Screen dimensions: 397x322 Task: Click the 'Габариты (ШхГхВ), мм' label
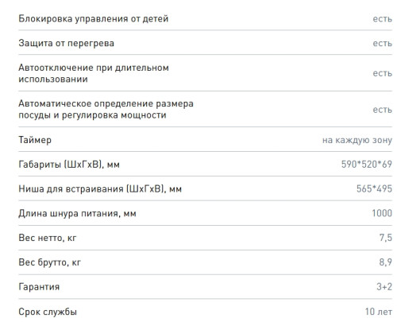tap(69, 165)
